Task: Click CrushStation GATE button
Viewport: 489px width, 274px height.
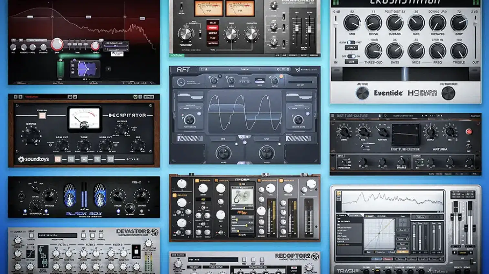Action: pos(351,62)
